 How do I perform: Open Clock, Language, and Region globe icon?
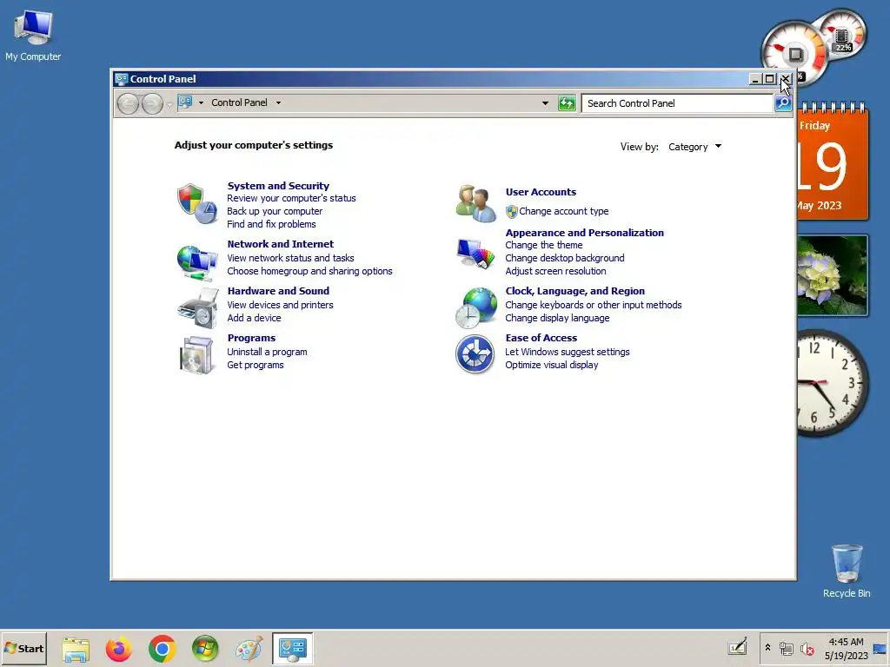475,308
